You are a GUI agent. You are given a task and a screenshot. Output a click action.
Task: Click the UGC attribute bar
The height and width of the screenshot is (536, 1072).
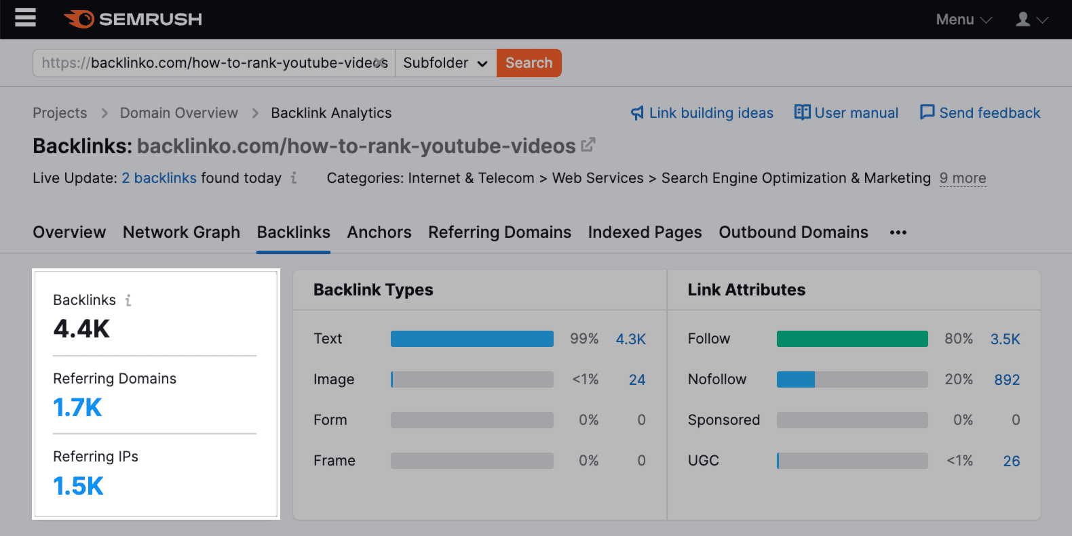852,461
